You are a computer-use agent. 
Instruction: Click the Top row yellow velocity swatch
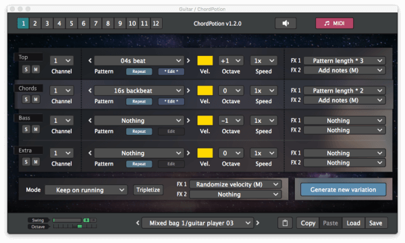205,61
